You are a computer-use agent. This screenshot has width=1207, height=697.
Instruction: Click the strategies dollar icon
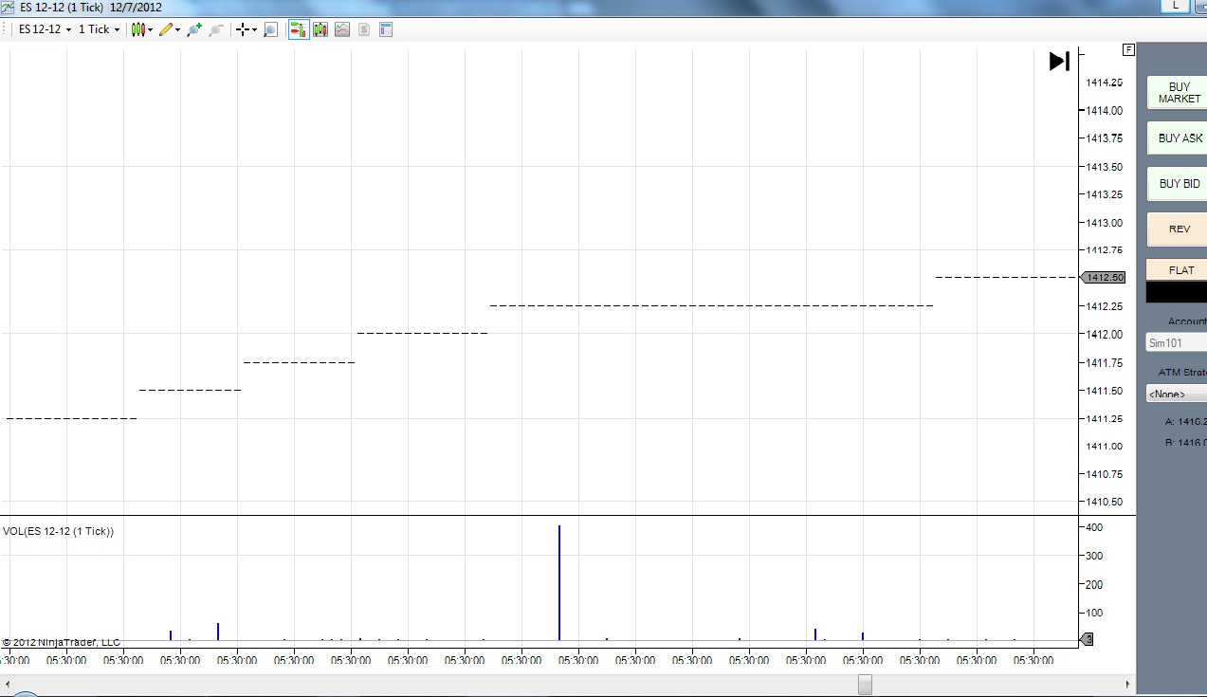[x=364, y=29]
